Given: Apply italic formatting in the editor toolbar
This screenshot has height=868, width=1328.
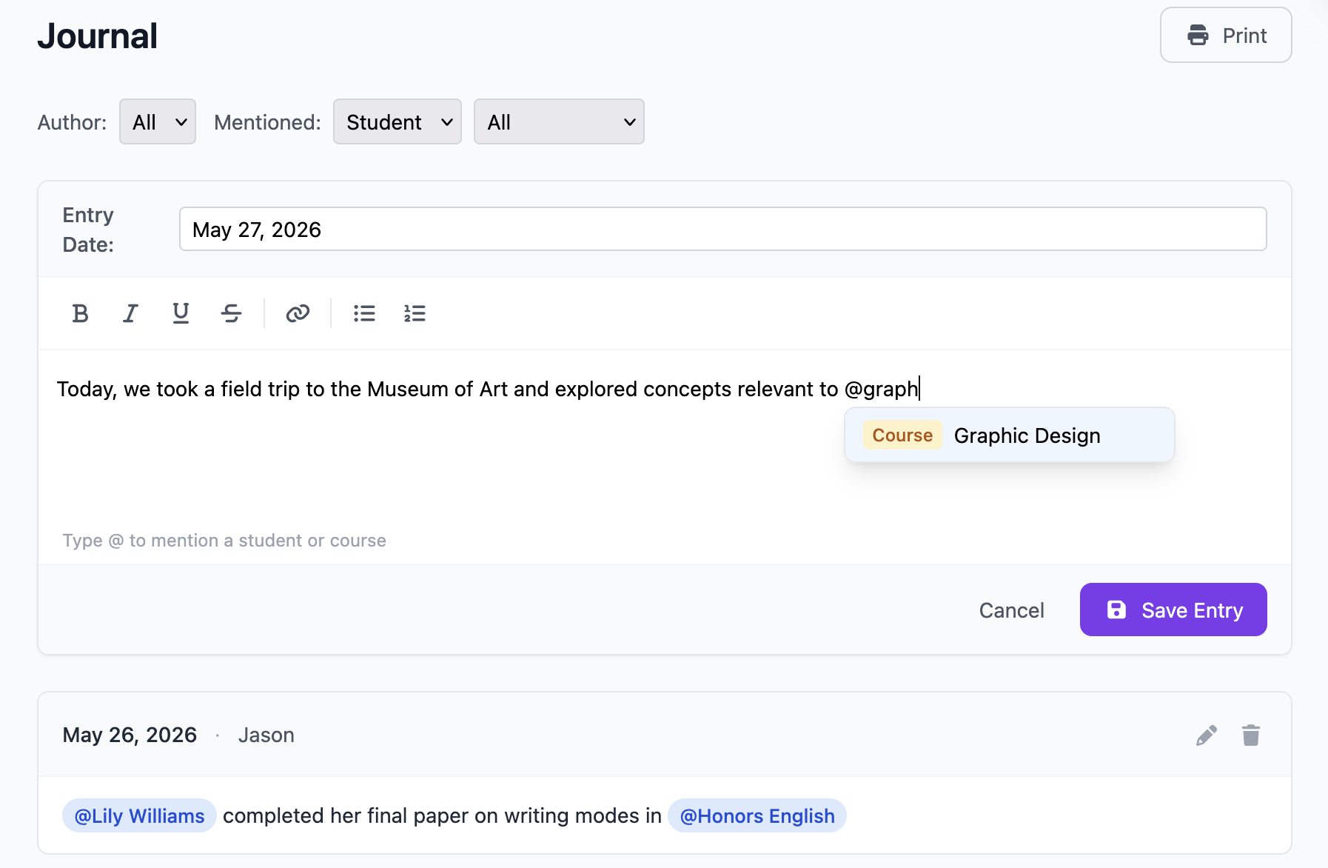Looking at the screenshot, I should tap(130, 313).
